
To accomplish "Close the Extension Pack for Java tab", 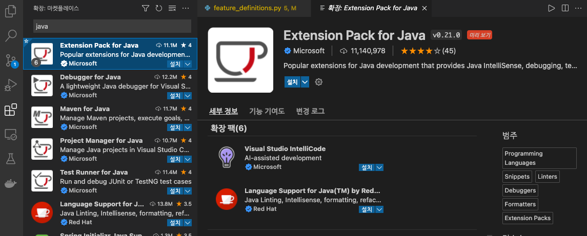I will pyautogui.click(x=424, y=8).
